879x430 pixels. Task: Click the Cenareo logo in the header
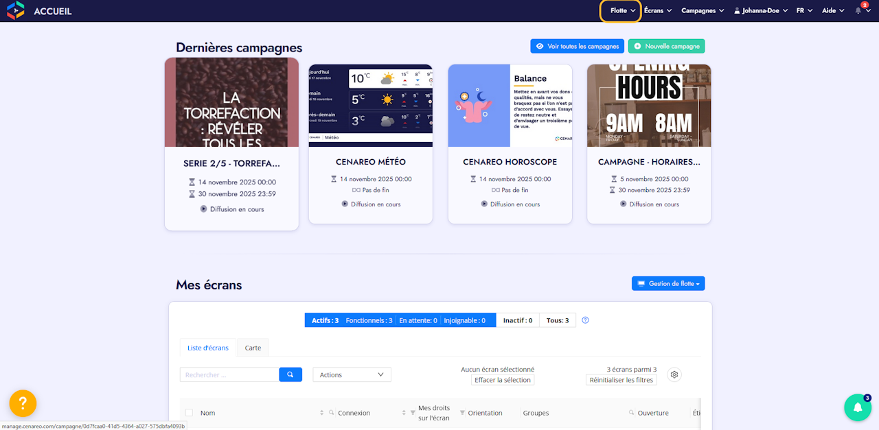(16, 10)
